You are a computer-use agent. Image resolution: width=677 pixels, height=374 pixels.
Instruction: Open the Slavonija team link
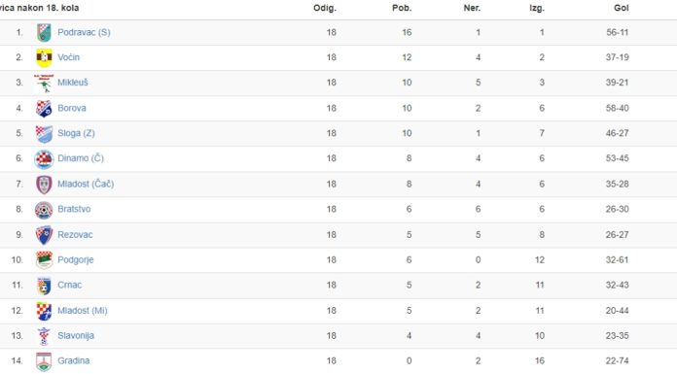click(x=76, y=335)
